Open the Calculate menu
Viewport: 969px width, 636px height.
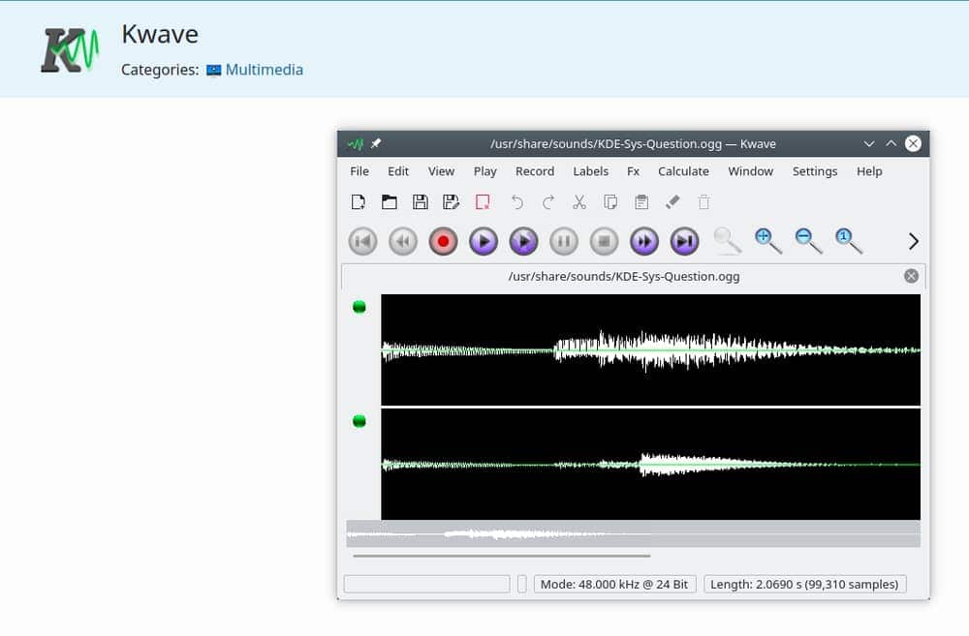(683, 171)
